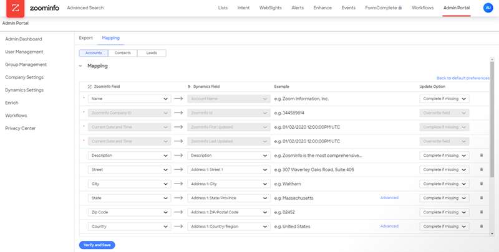The width and height of the screenshot is (499, 252).
Task: Click the mapping table vertical scrollbar
Action: click(492, 119)
